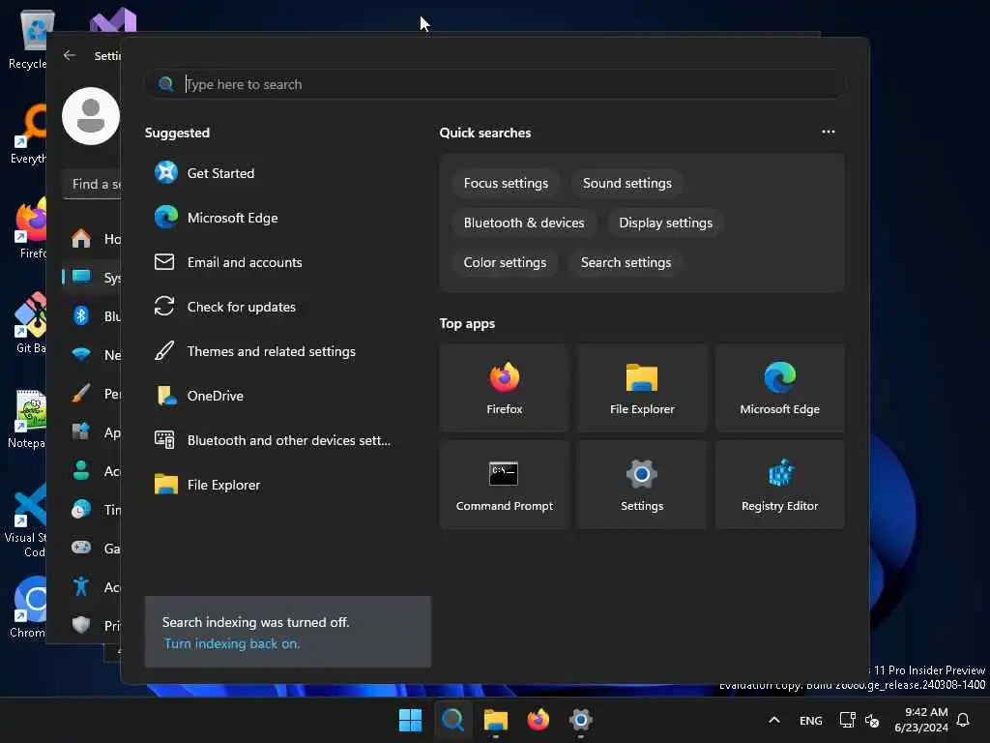Select Sound settings quick search
The height and width of the screenshot is (743, 990).
626,183
